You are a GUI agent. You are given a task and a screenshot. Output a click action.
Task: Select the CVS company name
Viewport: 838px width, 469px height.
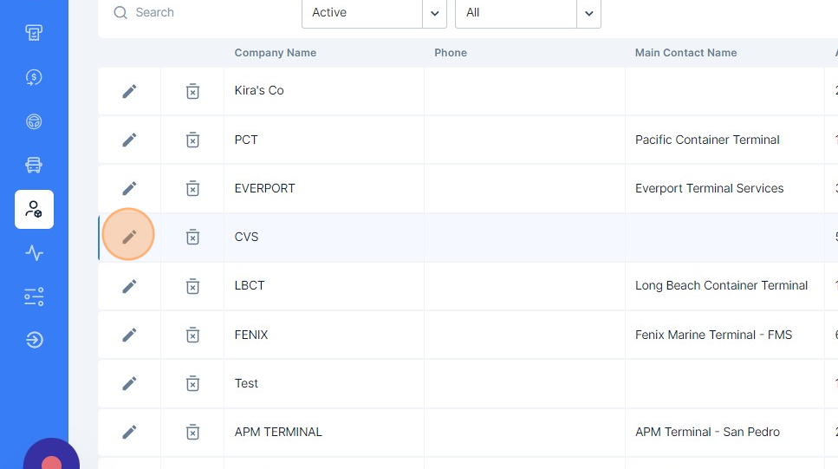click(x=246, y=237)
